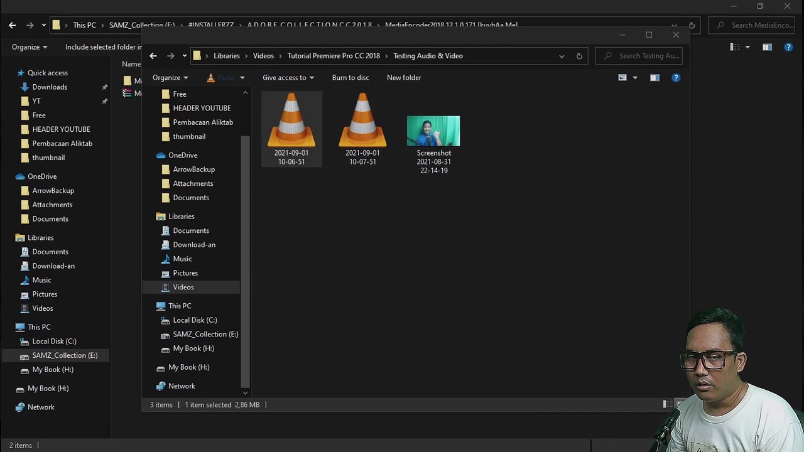
Task: Open Pembacaan Aliktab in the front navigation pane
Action: pos(203,122)
